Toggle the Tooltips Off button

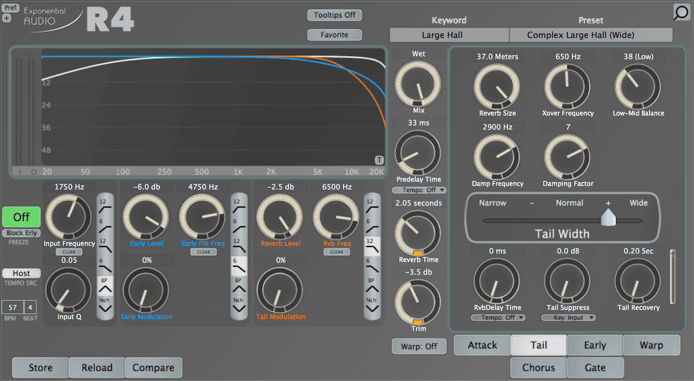(x=335, y=15)
